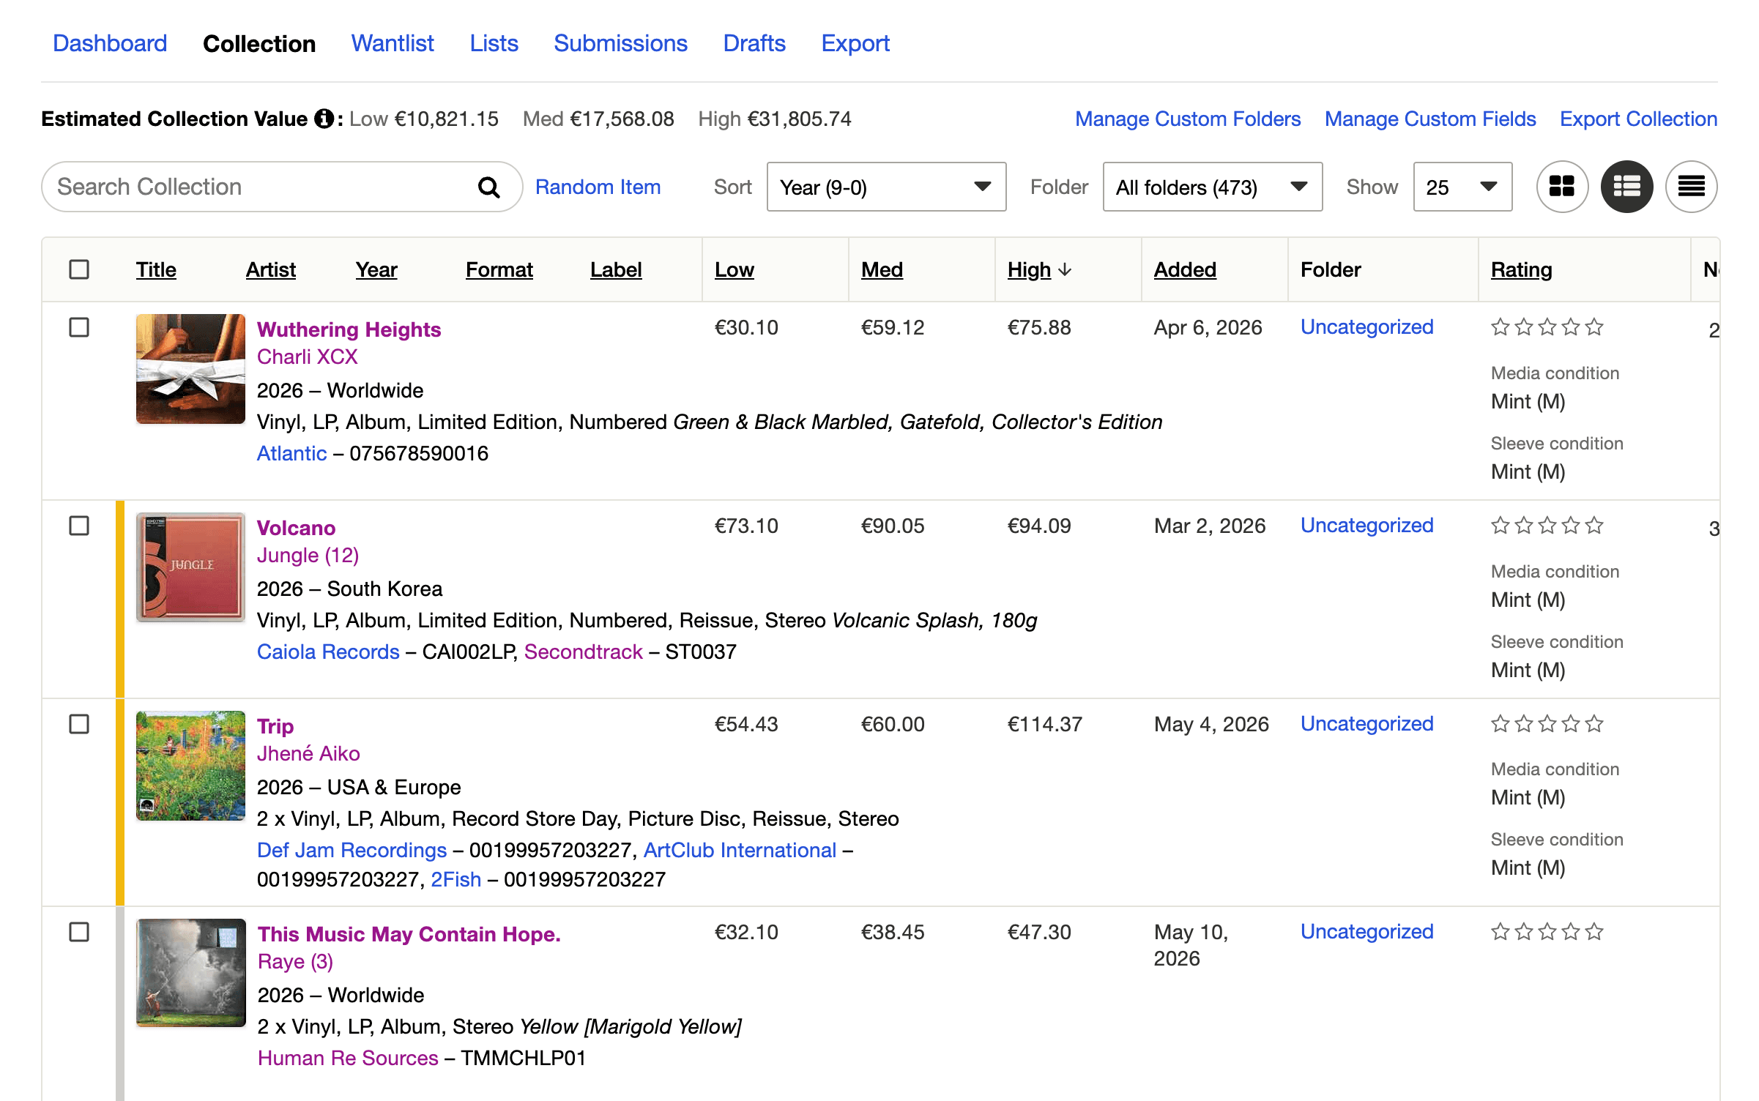Open the Sort dropdown showing Year (9-0)

tap(886, 187)
